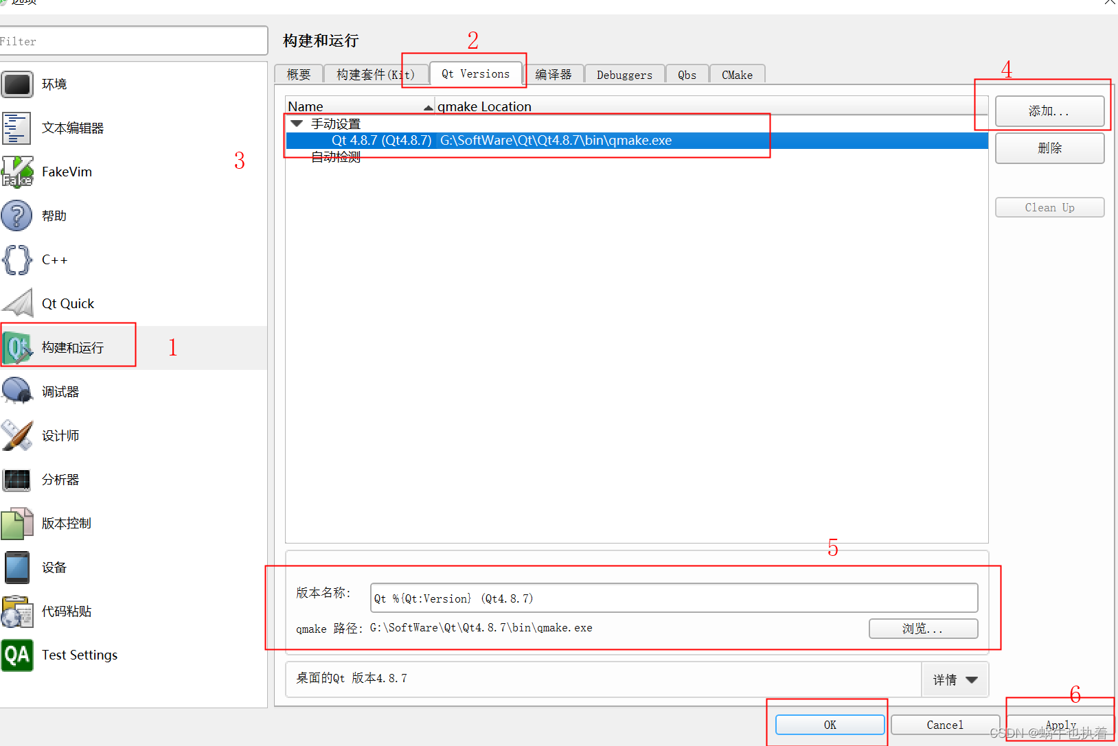Select the 版本控制 version control icon
This screenshot has width=1118, height=746.
[x=16, y=524]
